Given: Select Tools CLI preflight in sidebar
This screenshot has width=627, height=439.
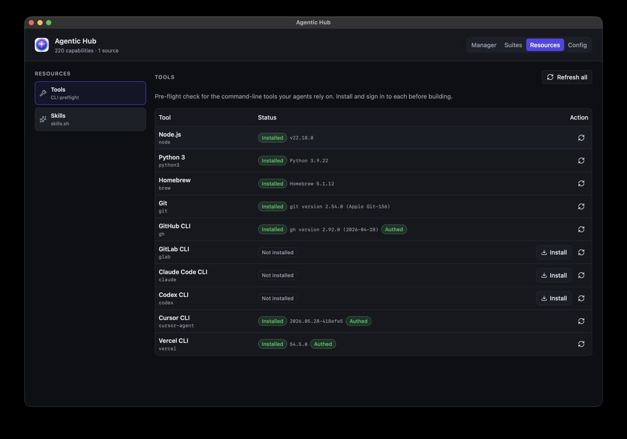Looking at the screenshot, I should (x=90, y=93).
